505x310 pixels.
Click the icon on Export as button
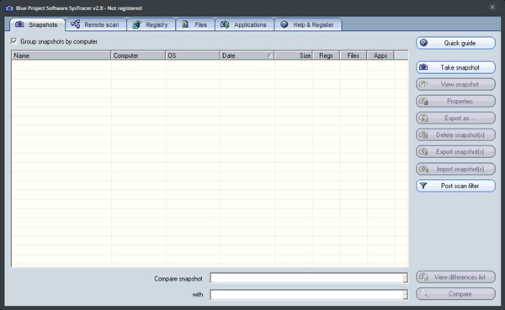click(423, 118)
